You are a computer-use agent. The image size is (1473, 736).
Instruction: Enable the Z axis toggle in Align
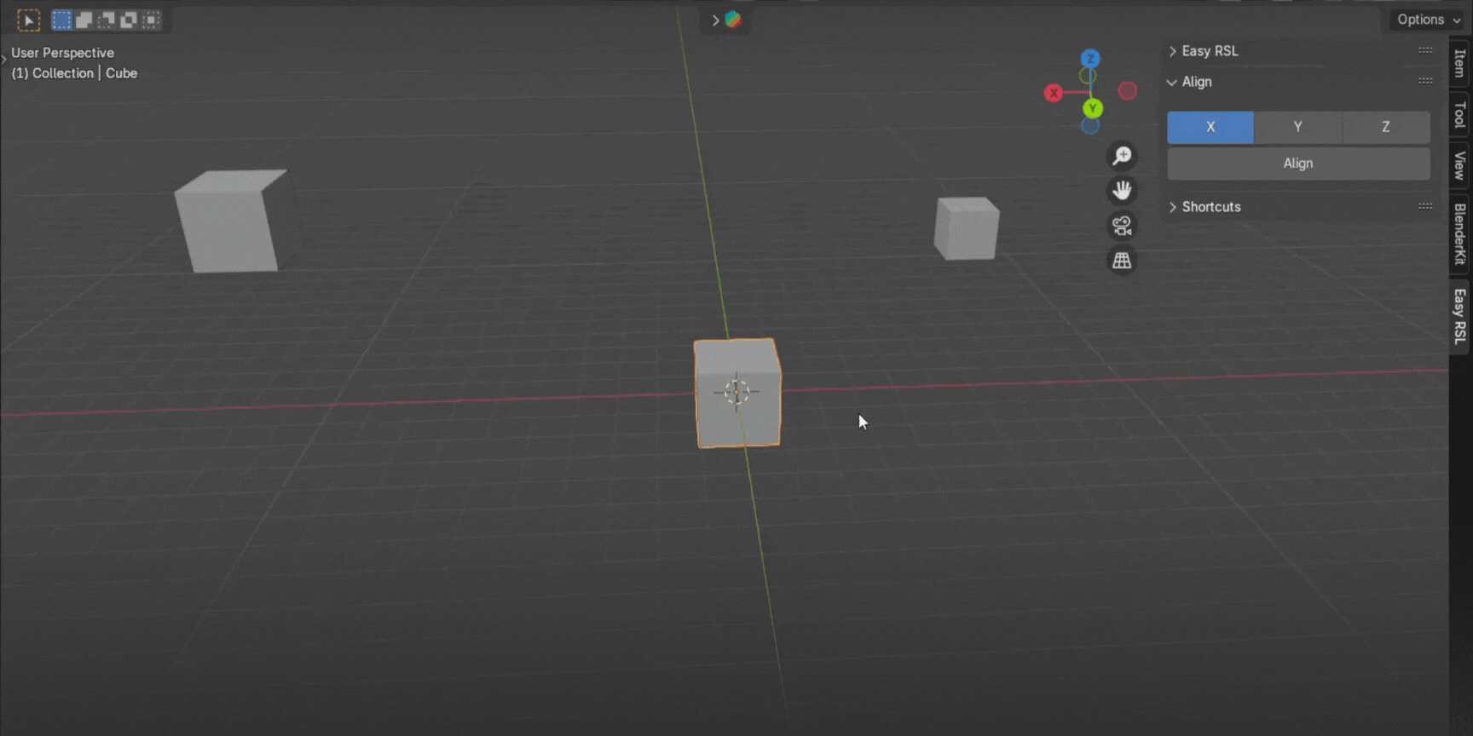(1385, 127)
